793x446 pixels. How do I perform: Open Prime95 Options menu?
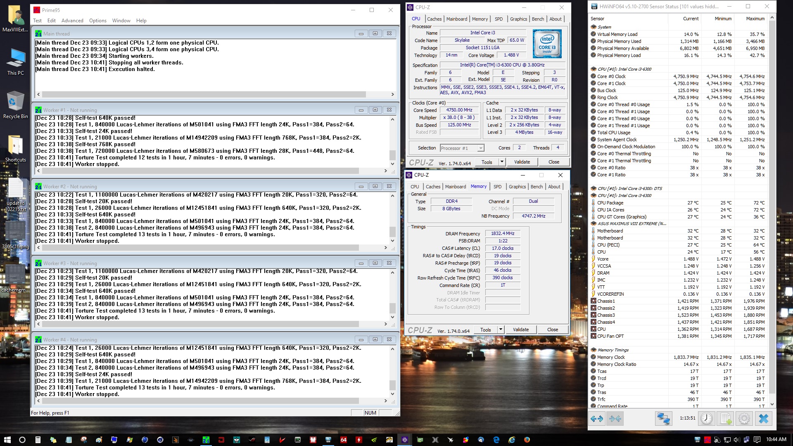pyautogui.click(x=97, y=20)
